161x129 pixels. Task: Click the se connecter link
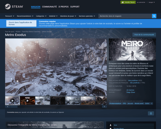[141, 2]
